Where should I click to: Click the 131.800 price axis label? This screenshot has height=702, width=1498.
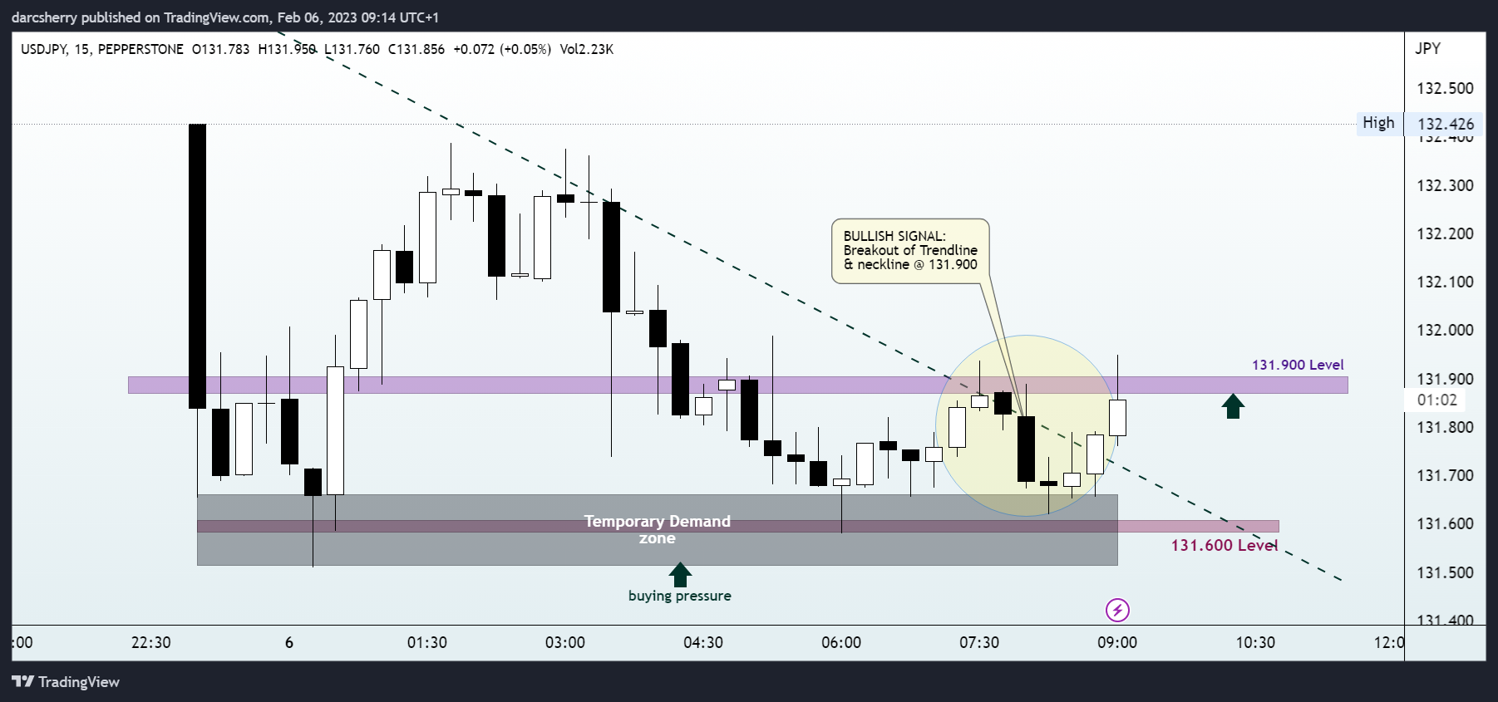(1445, 427)
